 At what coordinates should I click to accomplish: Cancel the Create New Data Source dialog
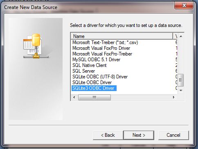pyautogui.click(x=173, y=135)
